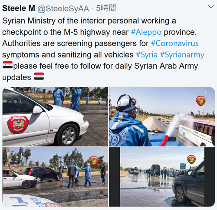Open the #Aleppo hashtag
217x210 pixels.
pos(146,32)
